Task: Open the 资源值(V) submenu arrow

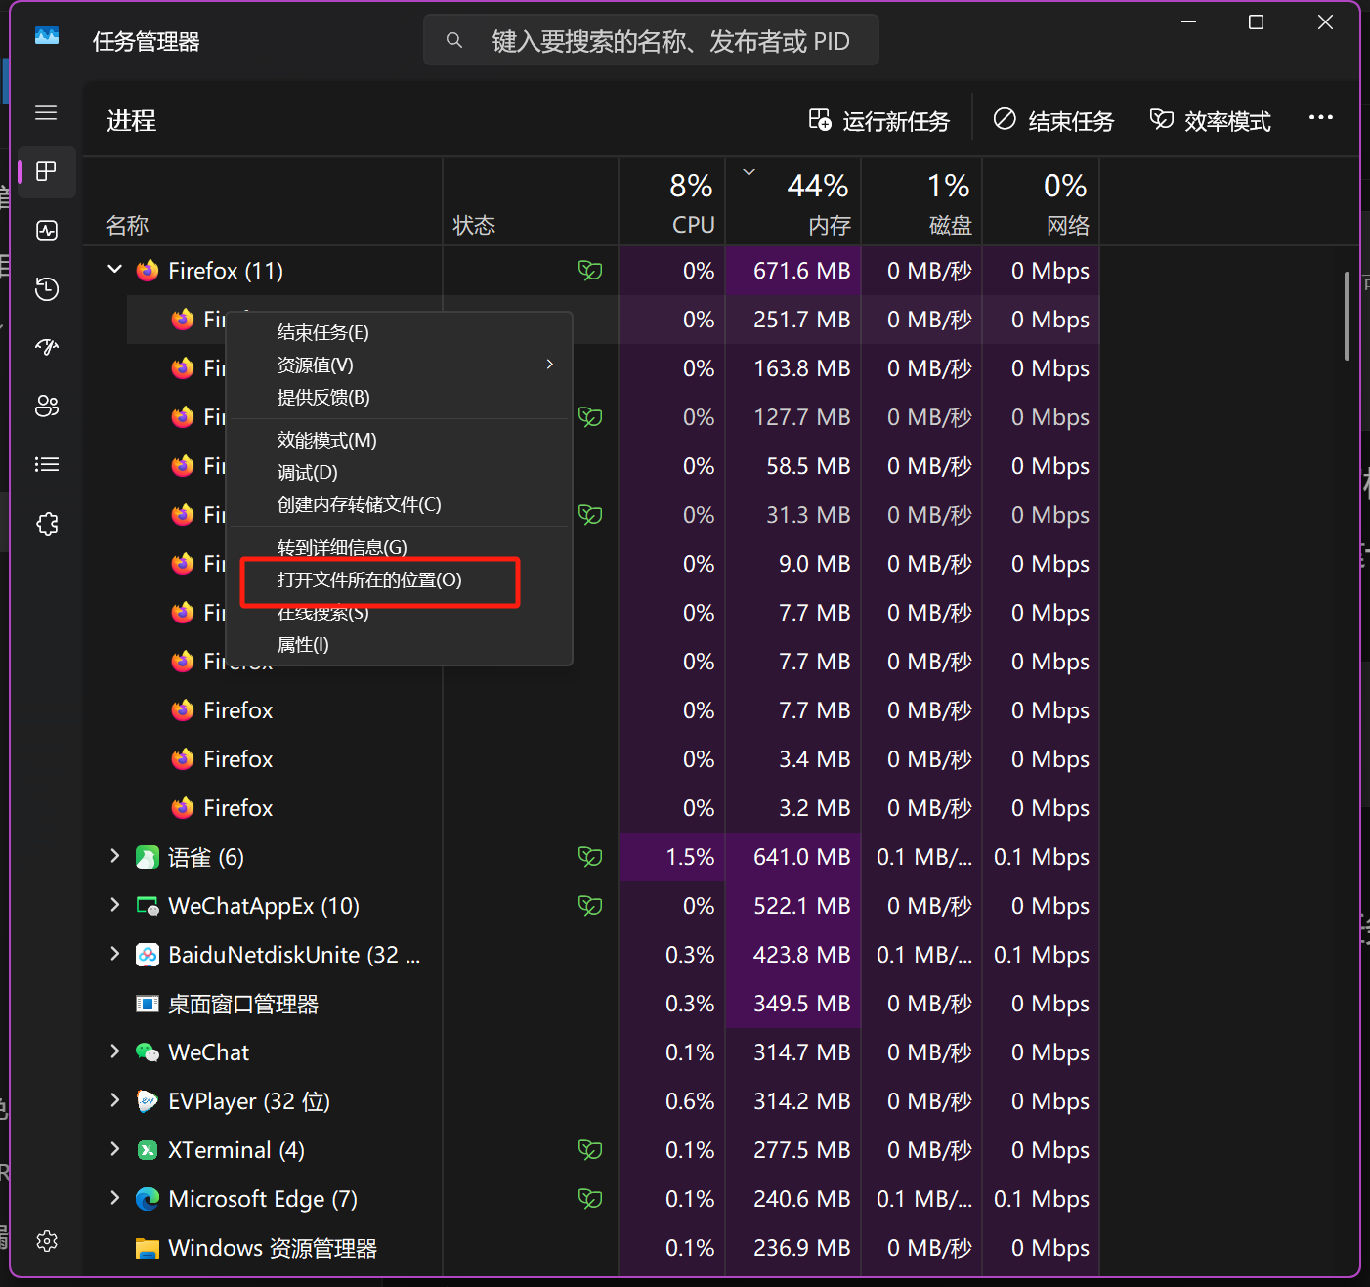Action: pos(550,365)
